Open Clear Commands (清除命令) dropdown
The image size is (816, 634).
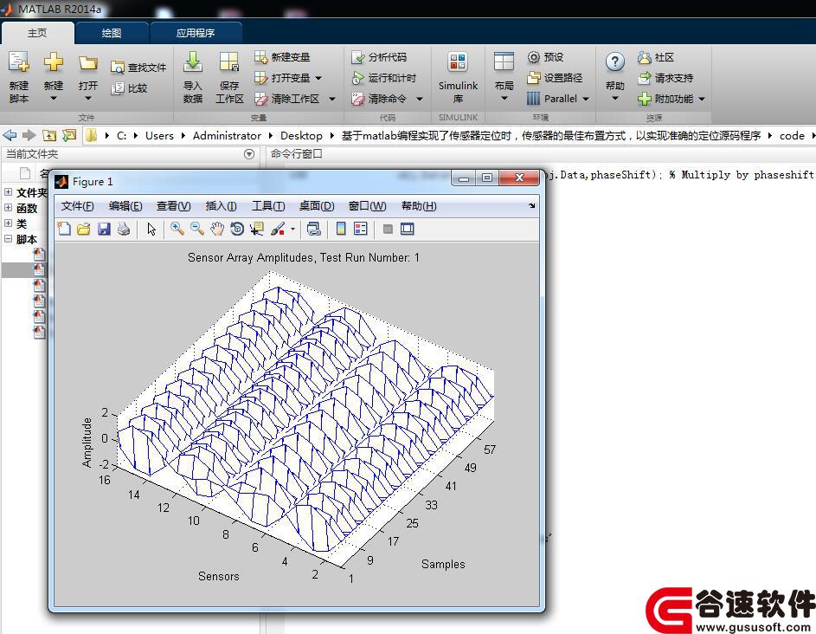coord(420,99)
